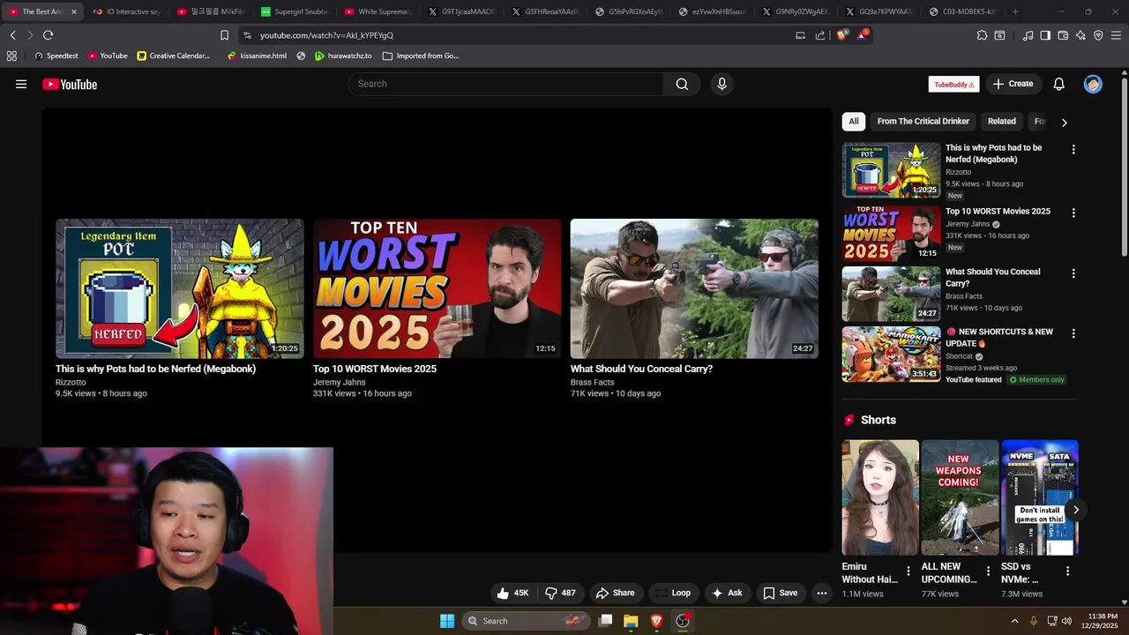Open options menu for Megabonk Pots sidebar video
The height and width of the screenshot is (635, 1129).
[x=1073, y=150]
